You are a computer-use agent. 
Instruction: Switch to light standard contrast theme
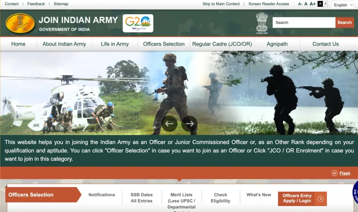pos(325,4)
